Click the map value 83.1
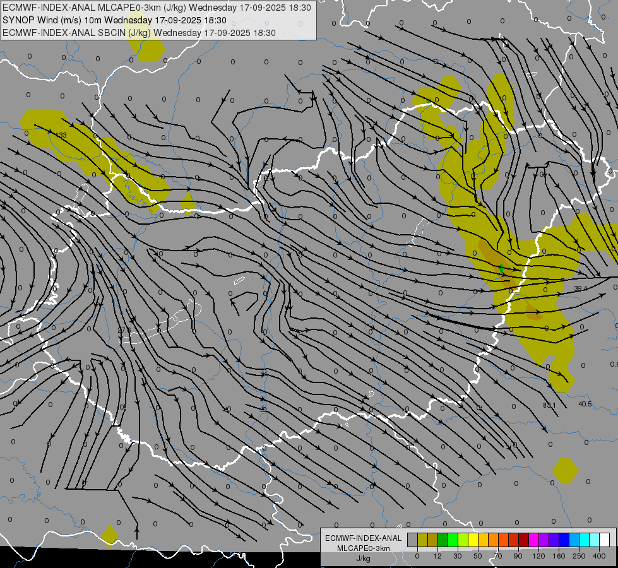The image size is (618, 568). click(549, 405)
